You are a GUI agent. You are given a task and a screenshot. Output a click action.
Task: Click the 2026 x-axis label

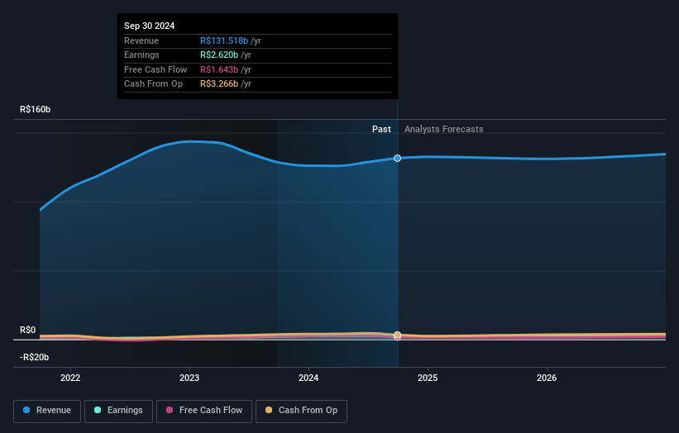point(547,378)
